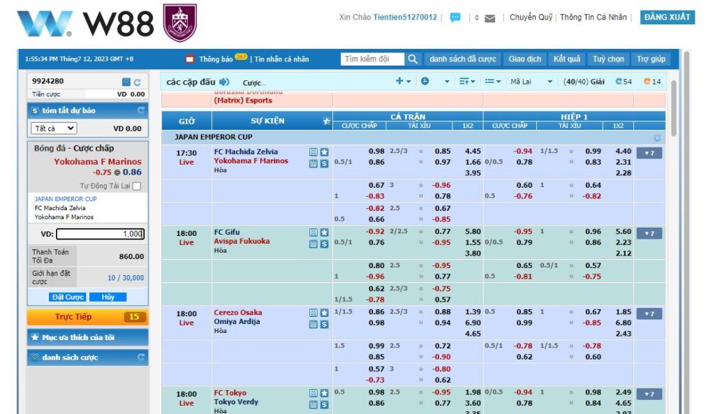Add FC Machida Zelvia match to favorites
Image resolution: width=715 pixels, height=414 pixels.
(324, 152)
